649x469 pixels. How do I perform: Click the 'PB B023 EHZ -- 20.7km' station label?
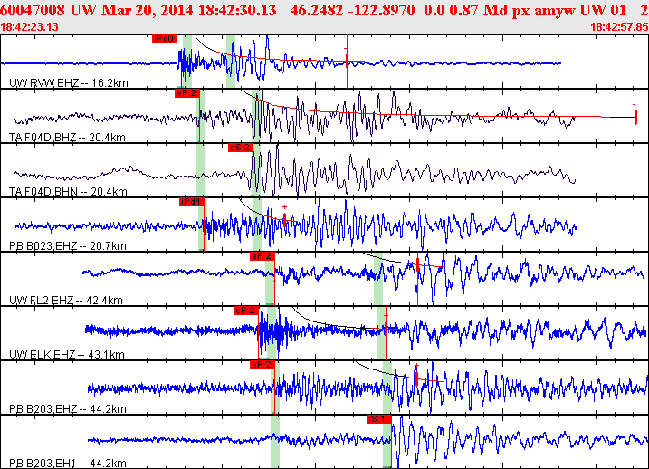click(68, 246)
